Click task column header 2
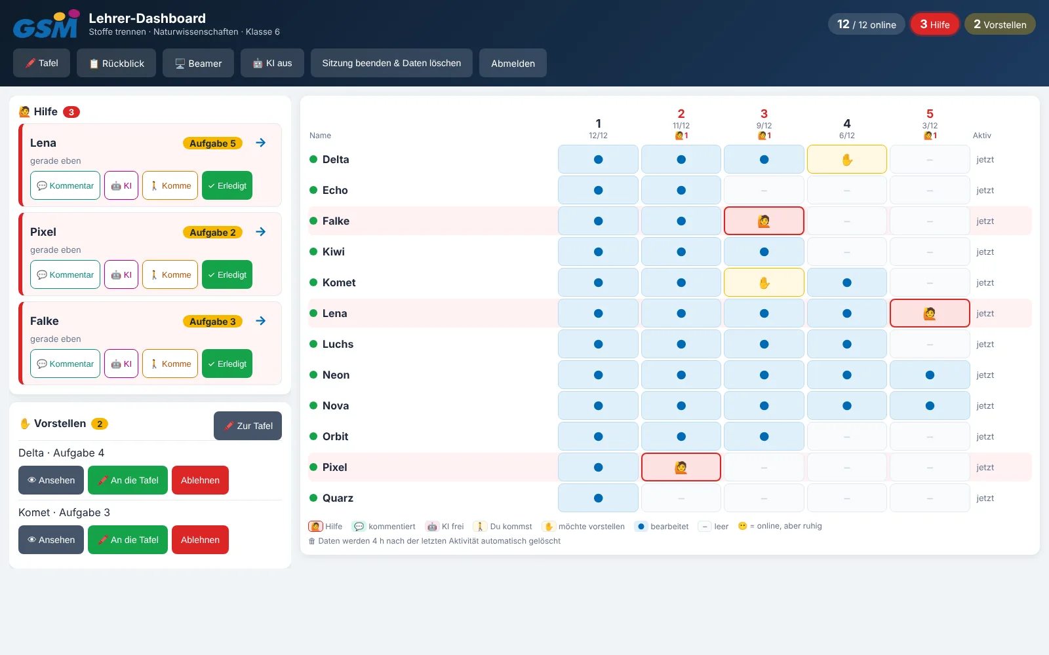Viewport: 1049px width, 655px height. (681, 124)
